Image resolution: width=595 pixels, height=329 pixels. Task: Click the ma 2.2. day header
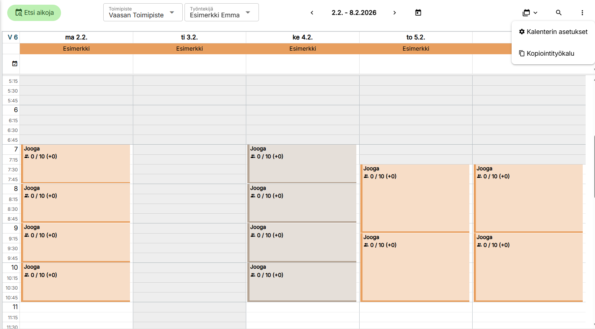(76, 37)
